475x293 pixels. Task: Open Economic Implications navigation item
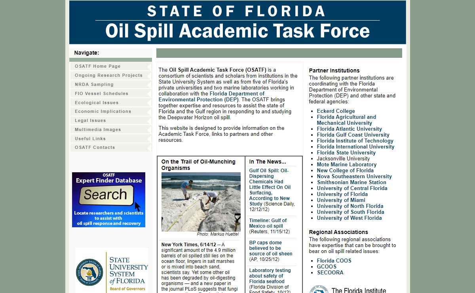click(111, 111)
